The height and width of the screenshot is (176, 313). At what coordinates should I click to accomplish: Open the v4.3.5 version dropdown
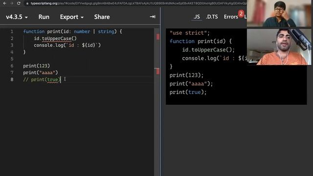[x=17, y=17]
